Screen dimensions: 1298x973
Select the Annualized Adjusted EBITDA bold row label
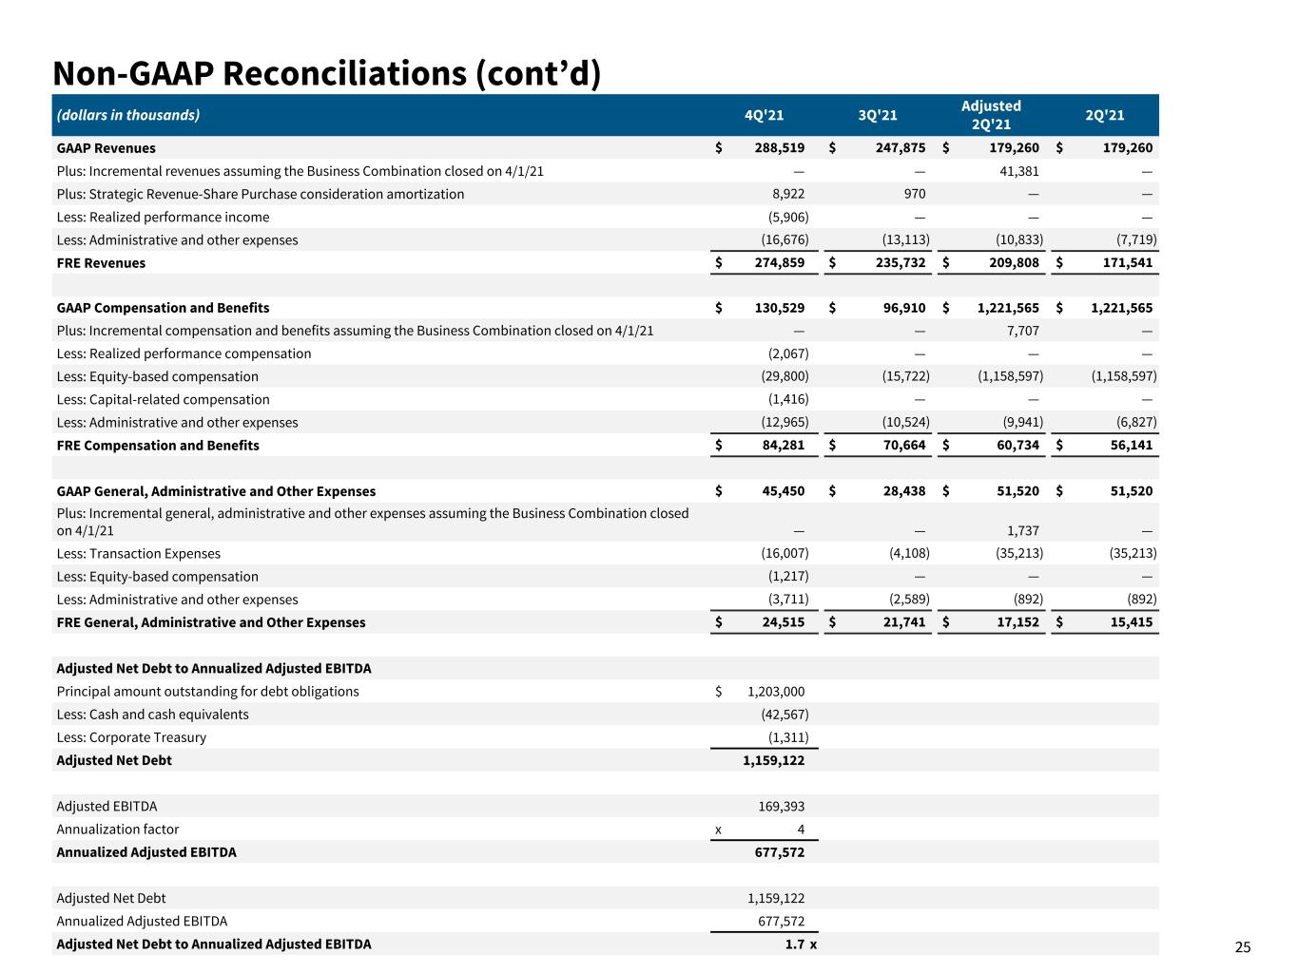tap(146, 852)
